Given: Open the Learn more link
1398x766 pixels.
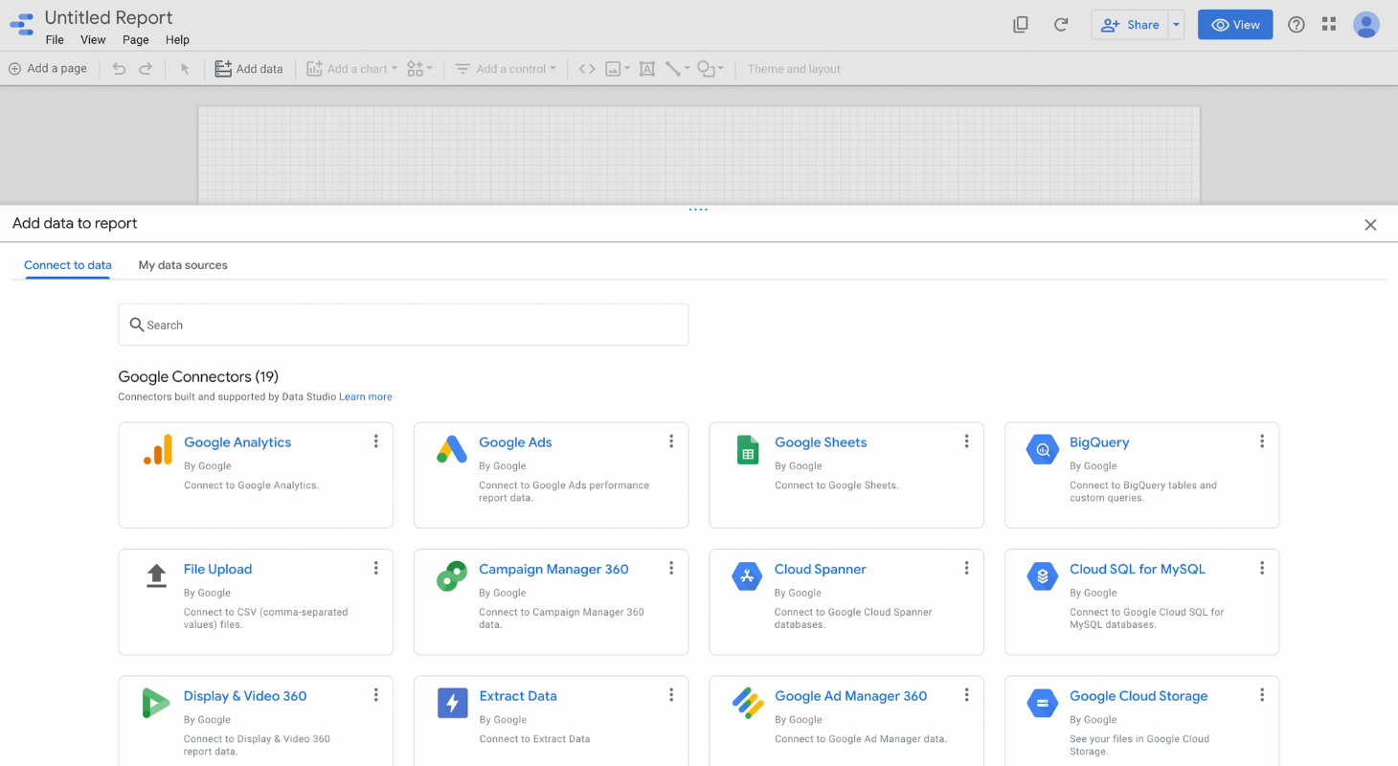Looking at the screenshot, I should pos(365,396).
